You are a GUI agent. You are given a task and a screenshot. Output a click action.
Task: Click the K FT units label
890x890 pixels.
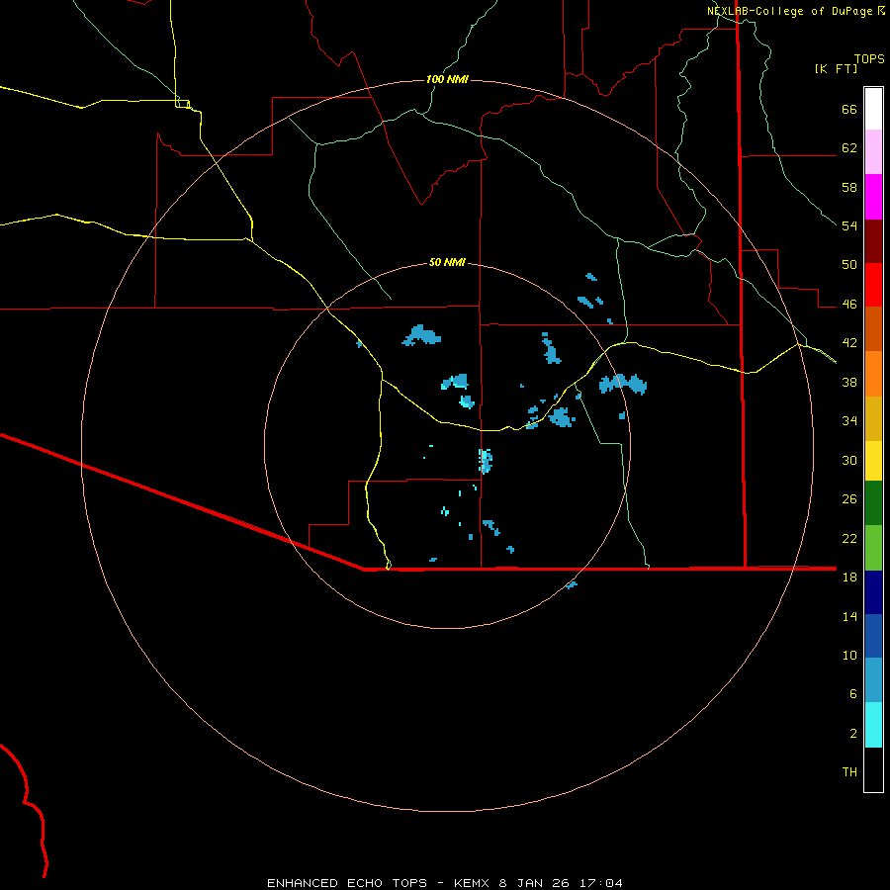[x=836, y=68]
